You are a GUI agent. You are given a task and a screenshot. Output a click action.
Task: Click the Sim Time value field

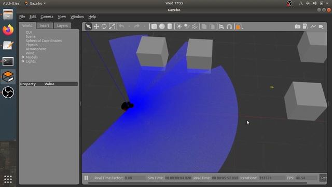(178, 178)
